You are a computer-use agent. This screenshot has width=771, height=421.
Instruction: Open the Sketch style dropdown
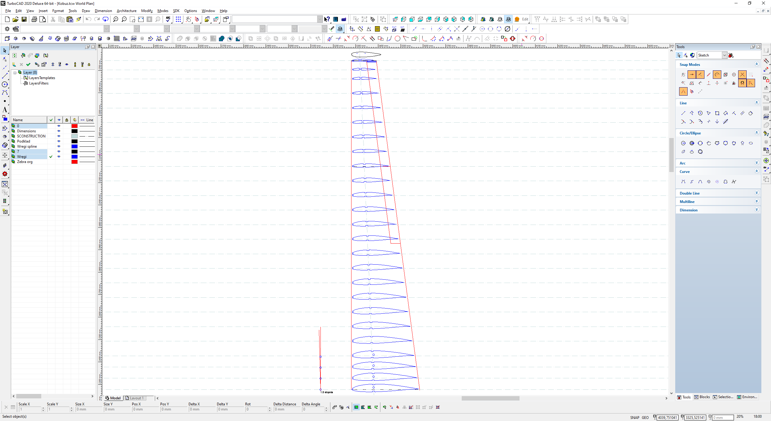[x=724, y=55]
